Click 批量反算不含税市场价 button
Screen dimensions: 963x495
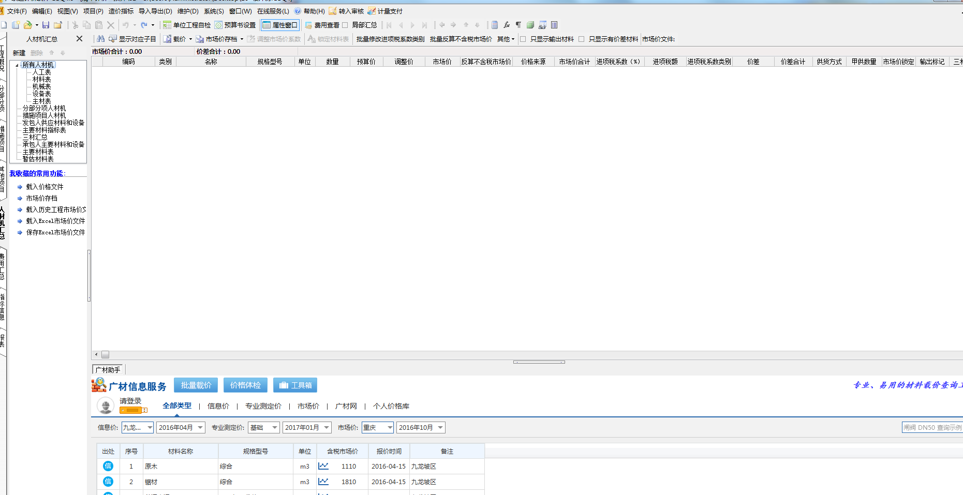(461, 39)
